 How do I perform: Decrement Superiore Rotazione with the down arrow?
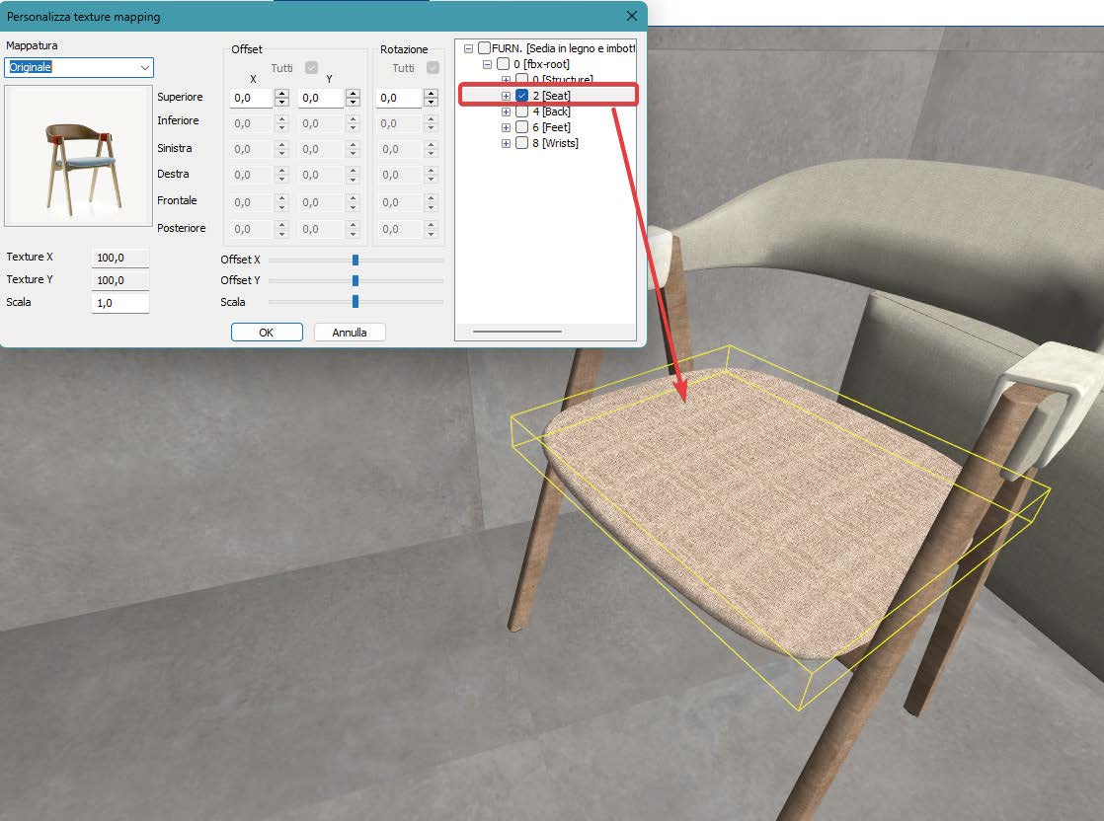click(432, 102)
